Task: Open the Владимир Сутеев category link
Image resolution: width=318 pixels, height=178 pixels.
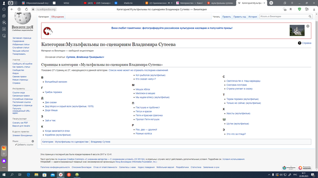Action: (x=100, y=142)
